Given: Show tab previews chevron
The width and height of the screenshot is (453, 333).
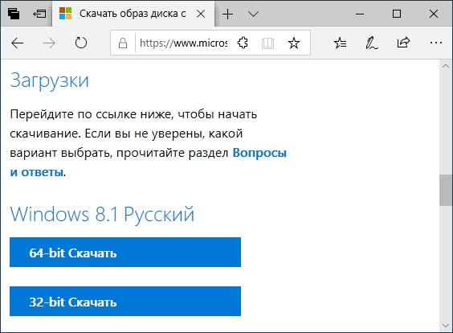Looking at the screenshot, I should pyautogui.click(x=253, y=14).
